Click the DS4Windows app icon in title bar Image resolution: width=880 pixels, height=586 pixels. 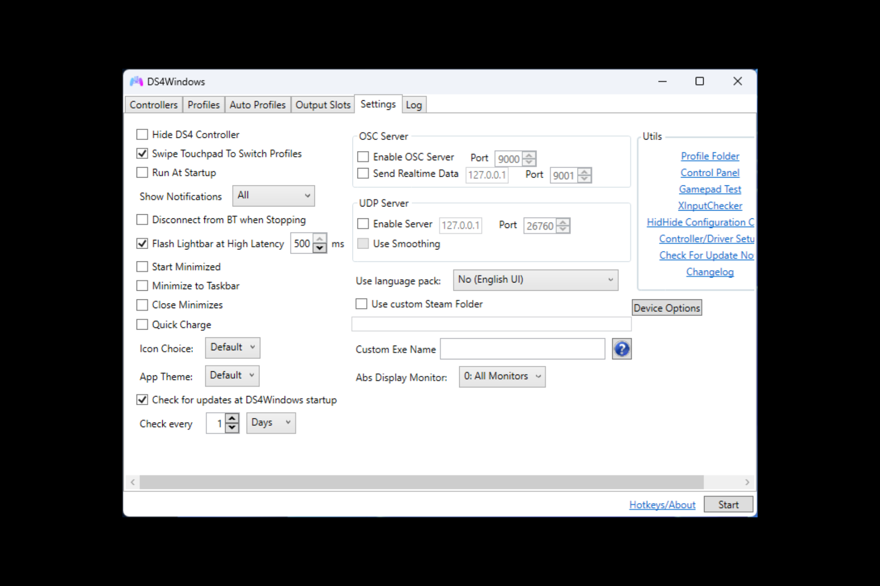tap(136, 81)
